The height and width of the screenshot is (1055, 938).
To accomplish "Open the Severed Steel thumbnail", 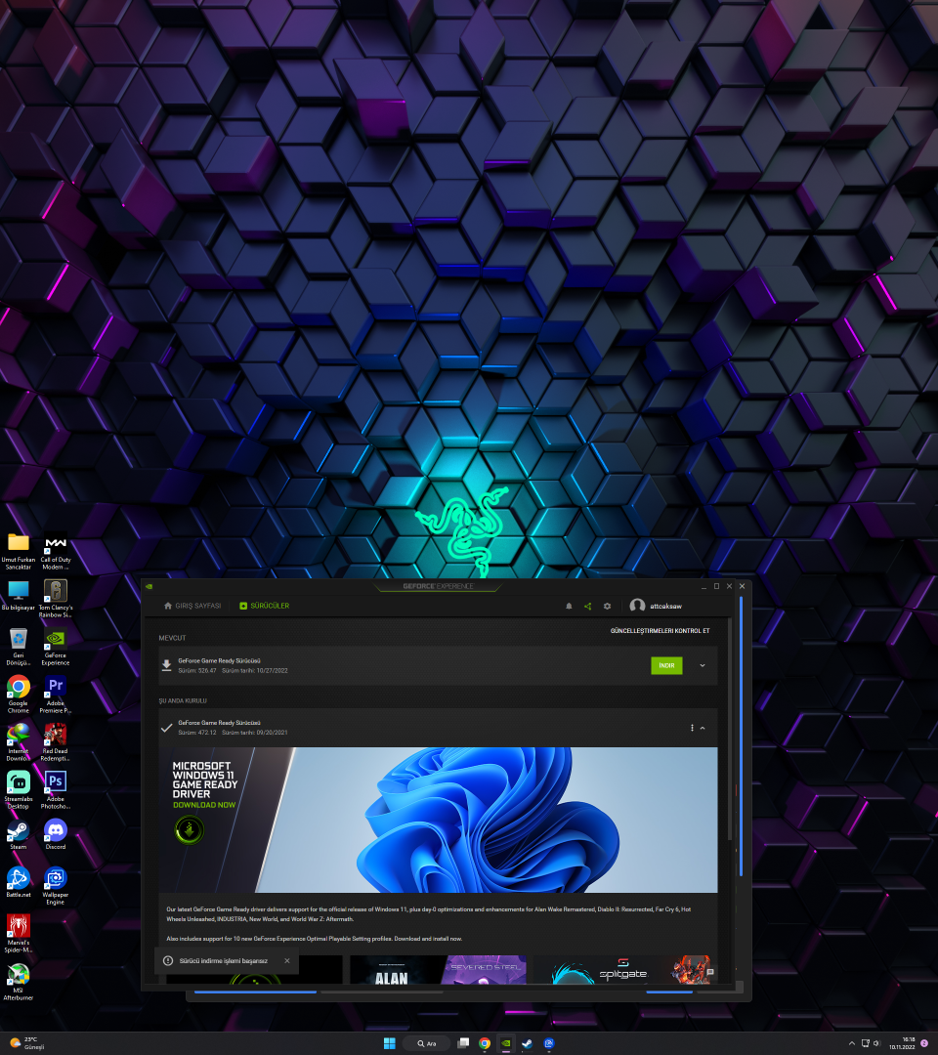I will pyautogui.click(x=483, y=970).
